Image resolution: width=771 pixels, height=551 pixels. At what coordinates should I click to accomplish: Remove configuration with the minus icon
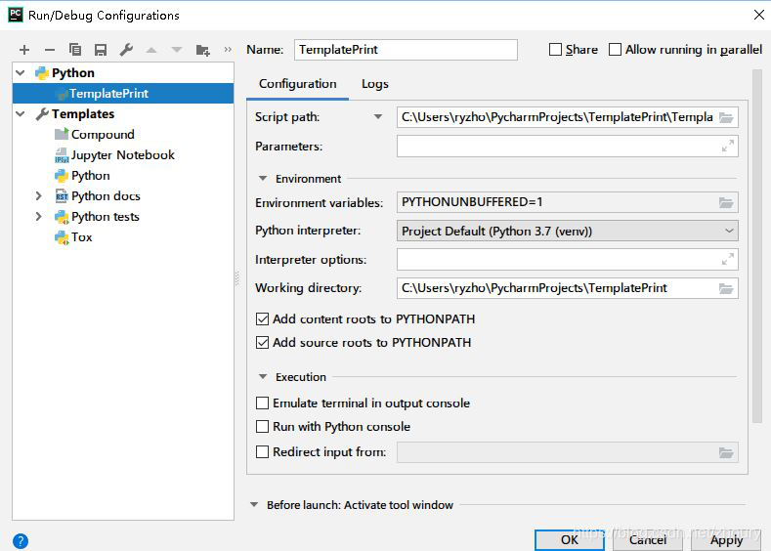coord(50,50)
